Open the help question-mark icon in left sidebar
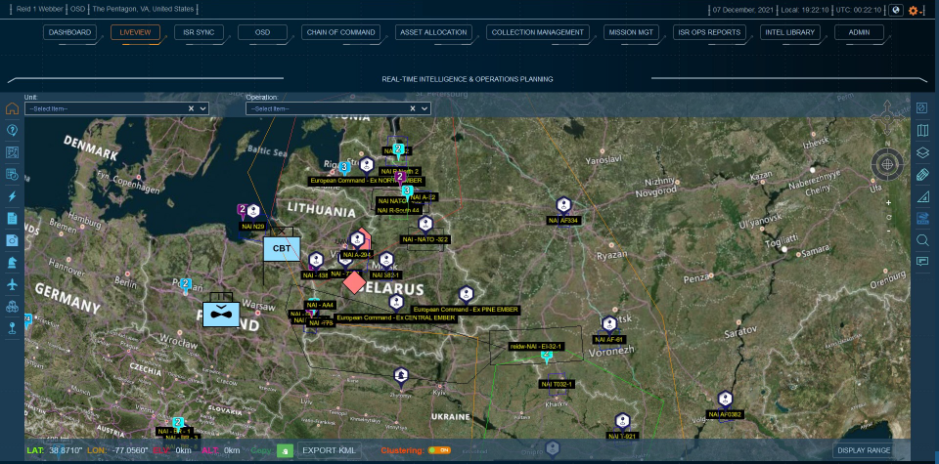Viewport: 939px width, 464px height. point(12,130)
